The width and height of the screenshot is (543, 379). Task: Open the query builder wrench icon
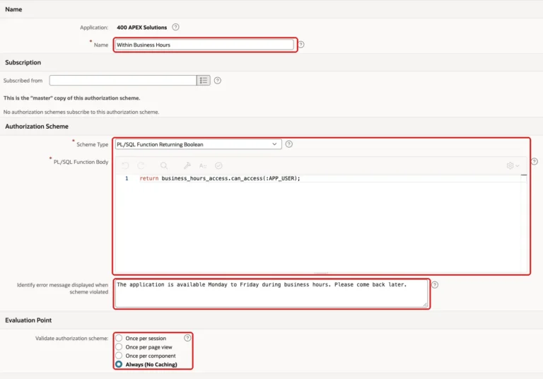coord(187,165)
